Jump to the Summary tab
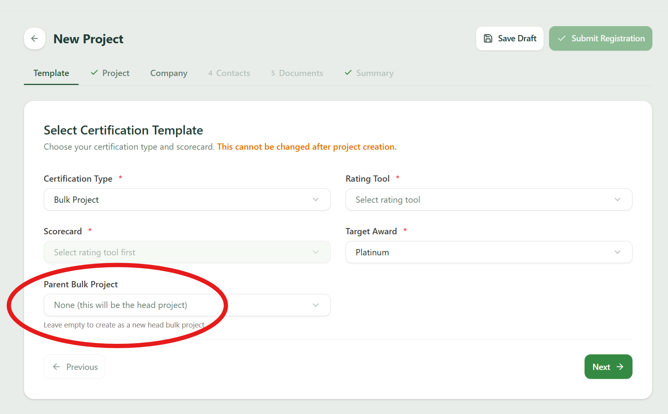The width and height of the screenshot is (668, 414). coord(369,73)
